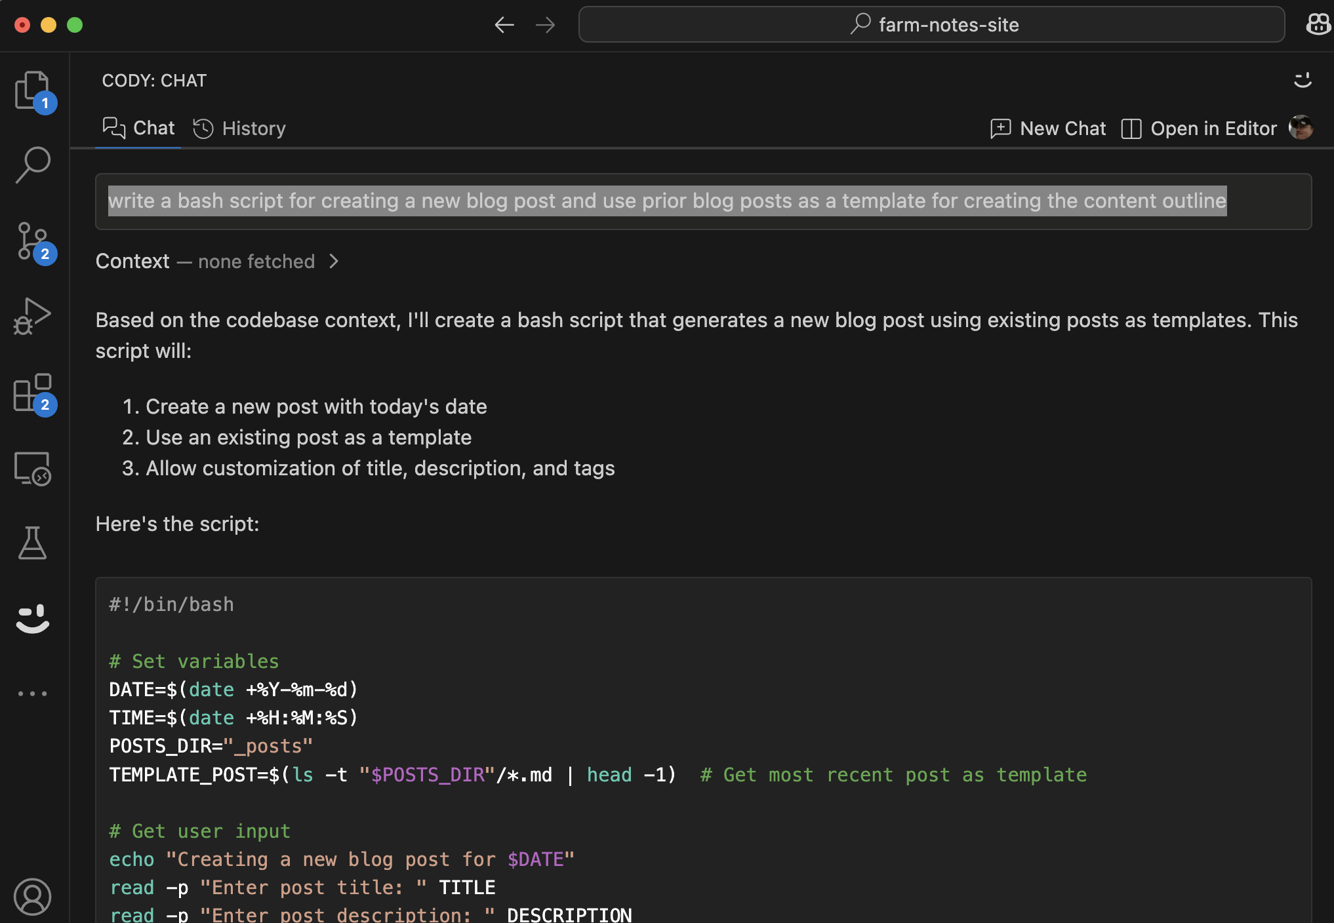The width and height of the screenshot is (1334, 923).
Task: Click 'Here's the script:' text
Action: (x=177, y=524)
